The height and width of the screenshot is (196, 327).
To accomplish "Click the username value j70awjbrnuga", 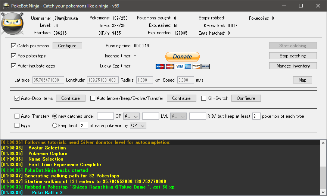I will 66,18.
